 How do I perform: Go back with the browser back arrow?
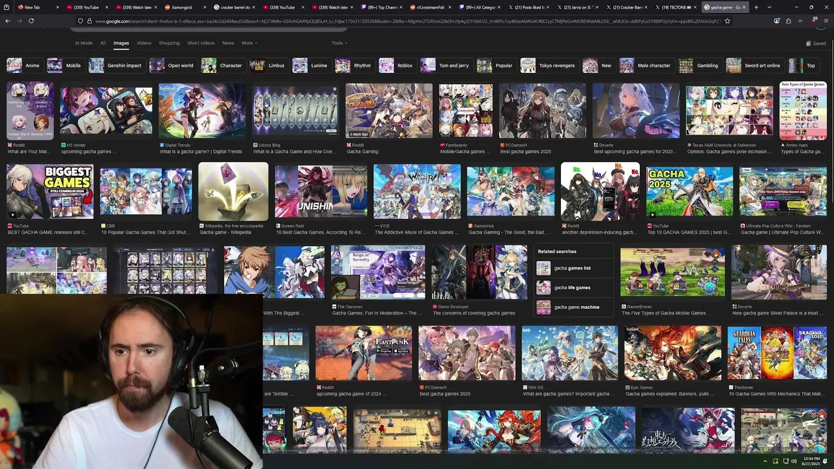pyautogui.click(x=8, y=21)
